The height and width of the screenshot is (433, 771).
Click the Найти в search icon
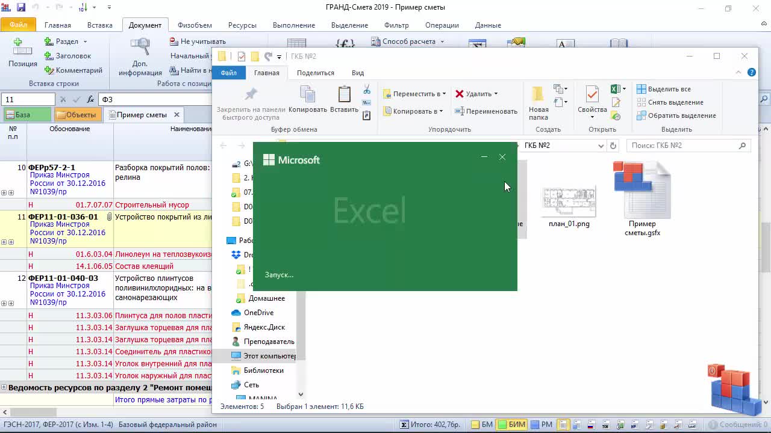(x=174, y=70)
